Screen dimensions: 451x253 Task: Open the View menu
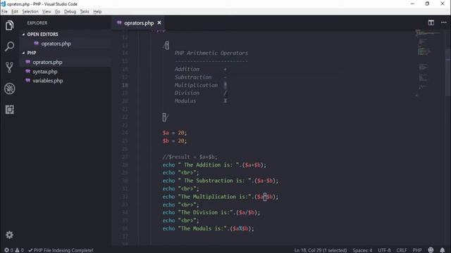tap(47, 11)
